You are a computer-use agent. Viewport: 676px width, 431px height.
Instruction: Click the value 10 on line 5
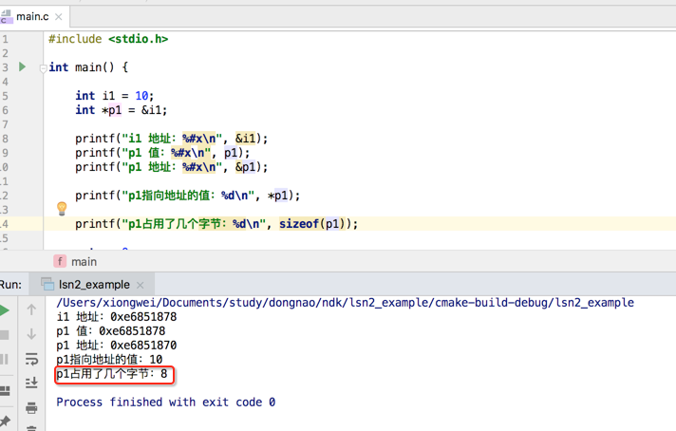tap(141, 96)
